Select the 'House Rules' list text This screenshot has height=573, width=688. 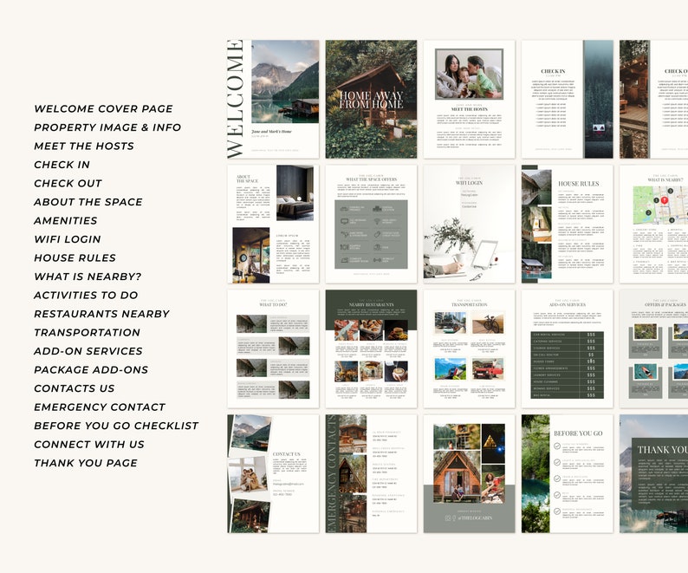[75, 258]
